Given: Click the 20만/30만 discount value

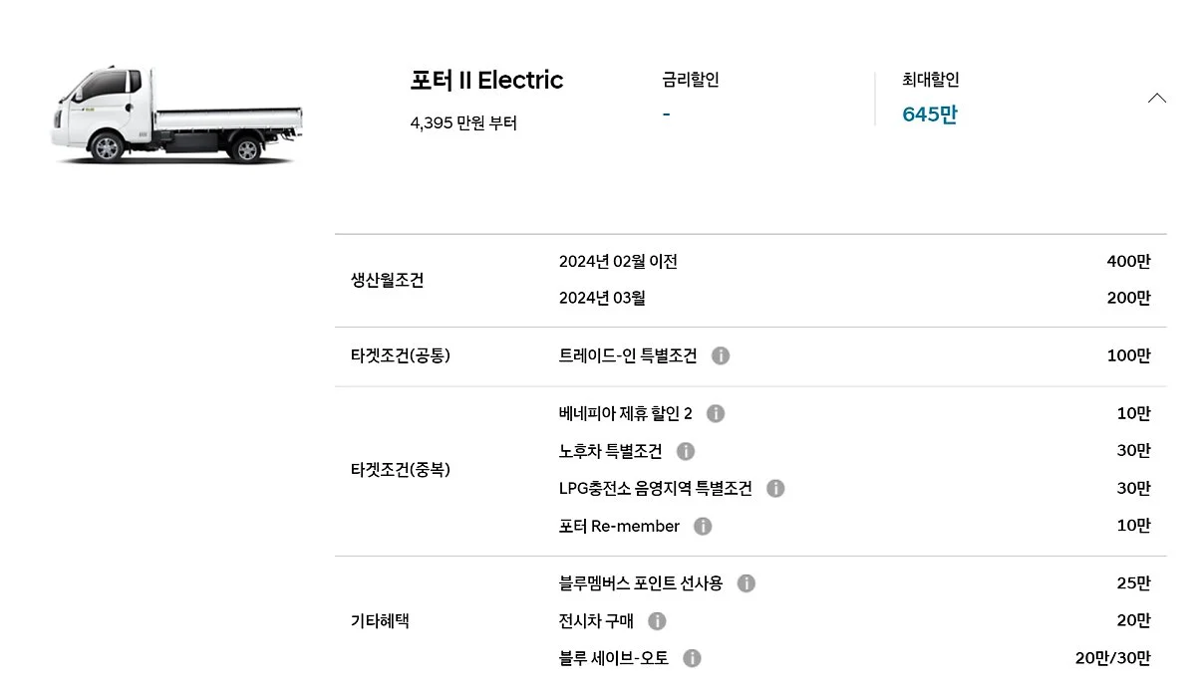Looking at the screenshot, I should 1112,658.
